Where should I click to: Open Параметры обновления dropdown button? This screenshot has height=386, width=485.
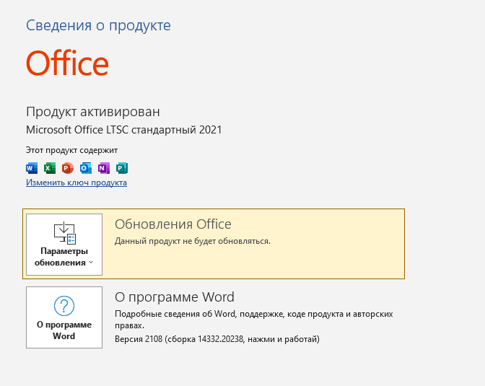click(x=64, y=245)
